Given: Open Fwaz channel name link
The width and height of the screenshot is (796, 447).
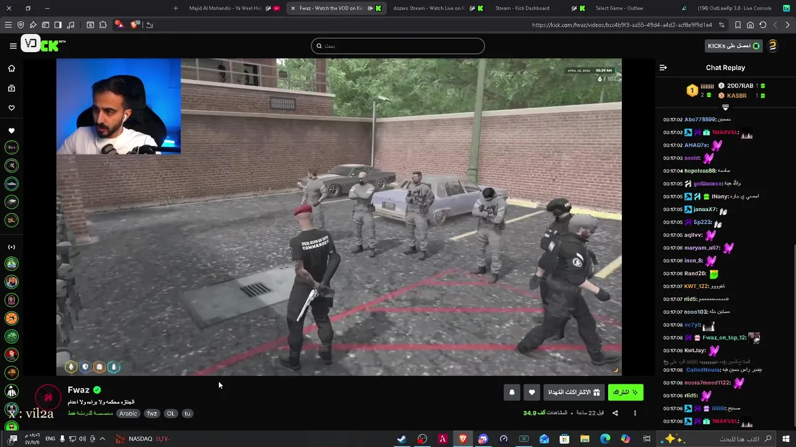Looking at the screenshot, I should click(x=78, y=390).
